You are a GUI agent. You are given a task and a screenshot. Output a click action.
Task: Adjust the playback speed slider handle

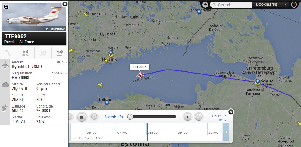(x=130, y=117)
